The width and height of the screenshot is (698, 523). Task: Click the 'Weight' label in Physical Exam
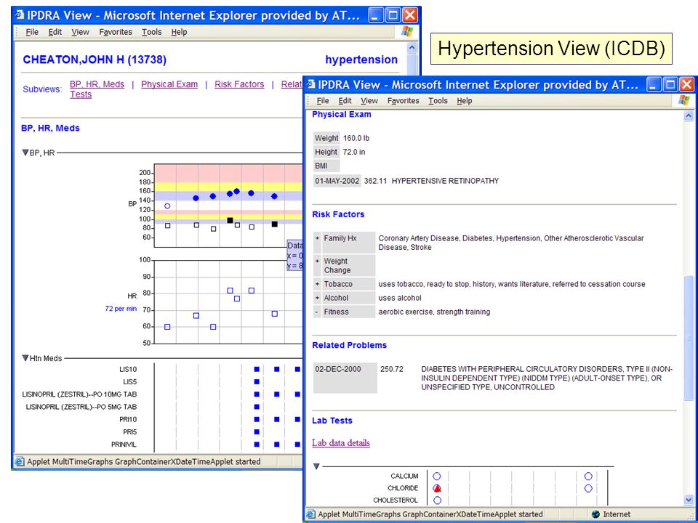(x=326, y=138)
